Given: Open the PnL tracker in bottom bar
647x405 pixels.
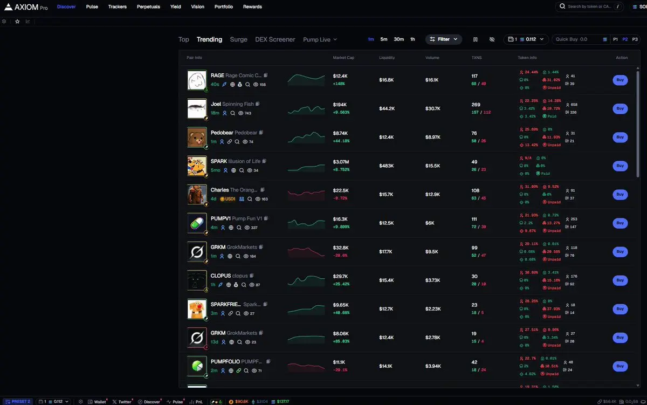Looking at the screenshot, I should (x=196, y=402).
